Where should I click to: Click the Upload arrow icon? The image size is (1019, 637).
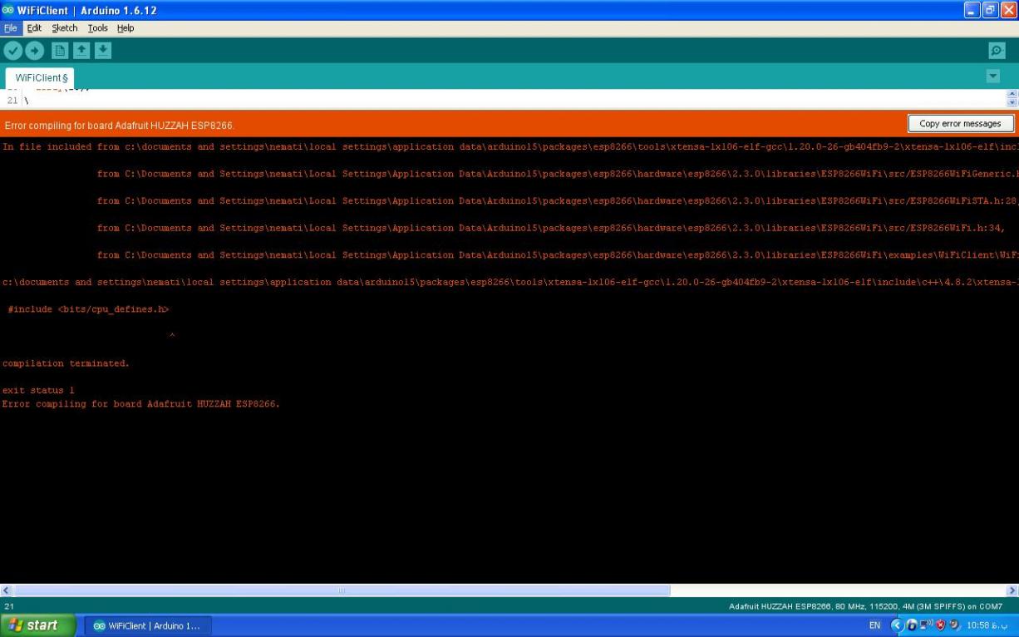click(x=34, y=51)
